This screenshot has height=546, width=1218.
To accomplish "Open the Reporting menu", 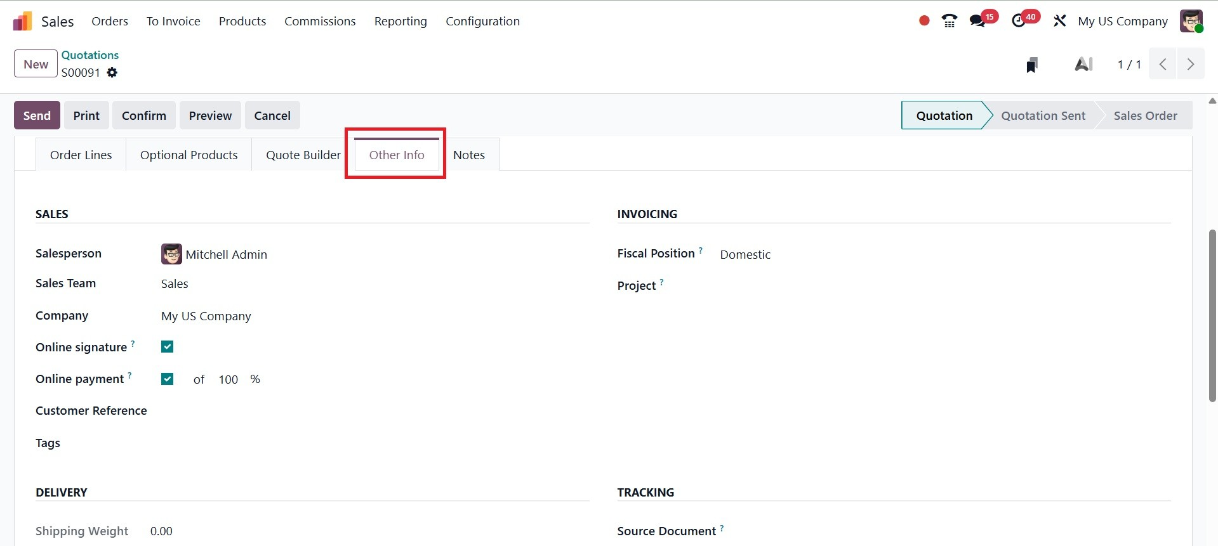I will click(x=400, y=21).
